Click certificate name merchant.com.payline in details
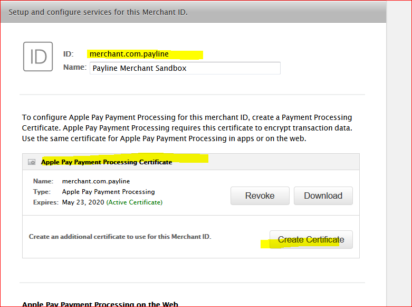This screenshot has width=412, height=307. point(96,181)
